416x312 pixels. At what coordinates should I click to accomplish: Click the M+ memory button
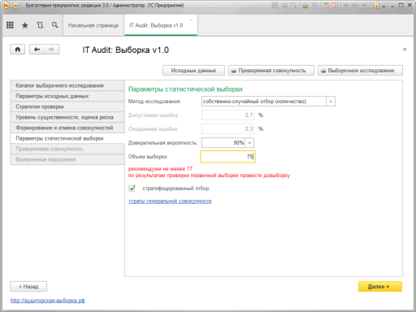coord(356,5)
